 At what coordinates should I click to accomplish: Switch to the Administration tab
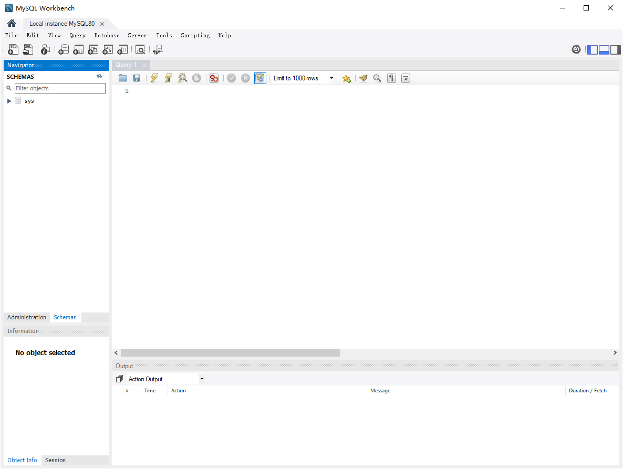(x=27, y=317)
